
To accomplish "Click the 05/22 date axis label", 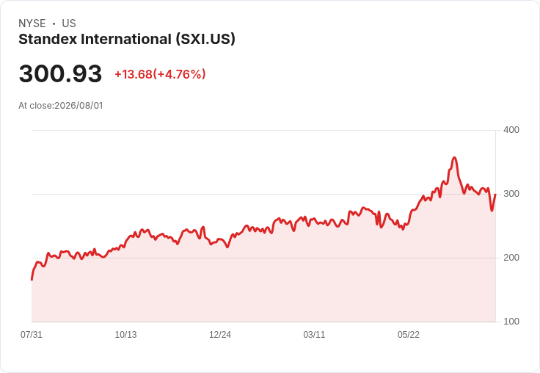I will [409, 335].
